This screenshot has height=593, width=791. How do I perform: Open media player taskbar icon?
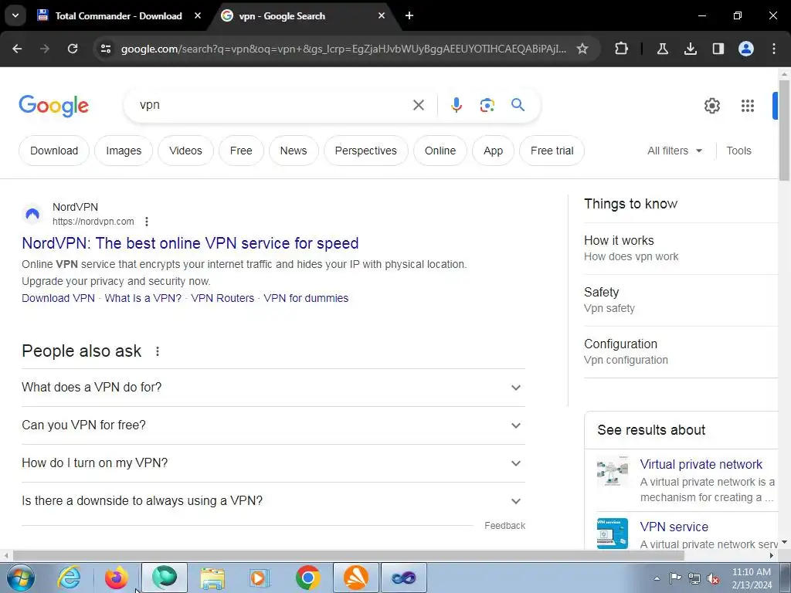point(260,578)
